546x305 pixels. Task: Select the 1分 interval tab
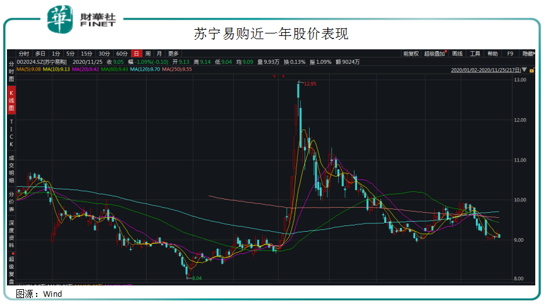pyautogui.click(x=56, y=54)
